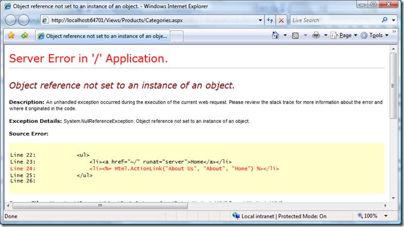Image resolution: width=404 pixels, height=227 pixels.
Task: Click the Local intranet security zone icon
Action: pyautogui.click(x=236, y=216)
